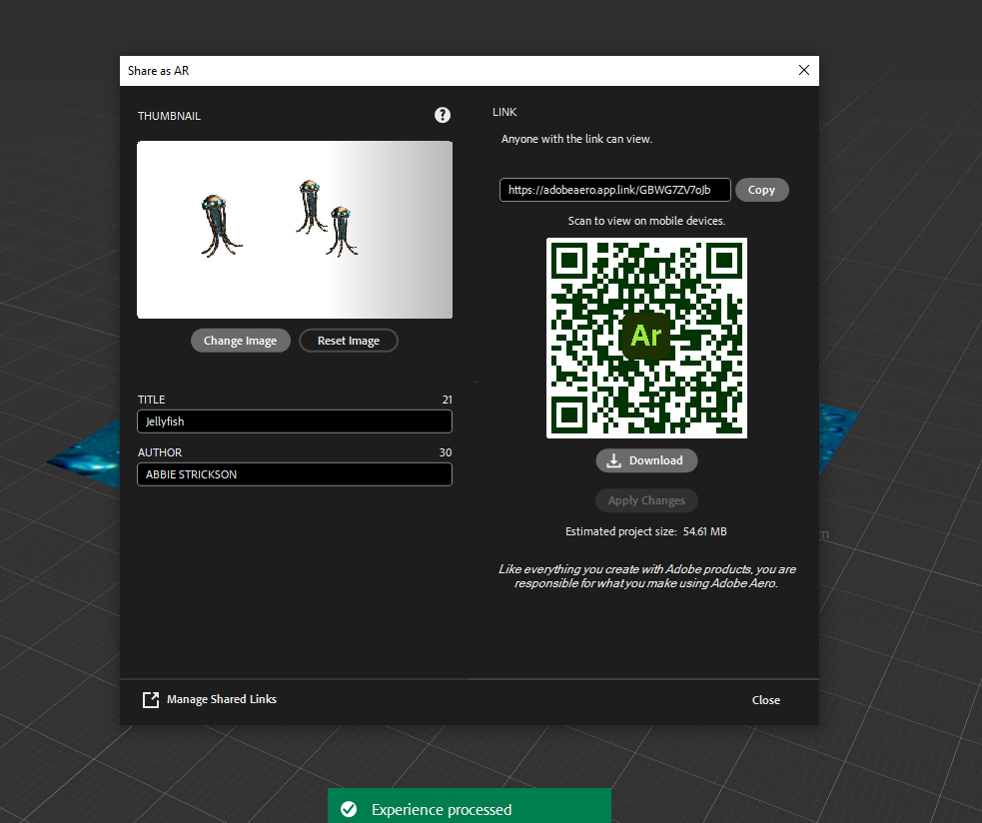Click the download arrow icon
The height and width of the screenshot is (823, 982).
614,460
